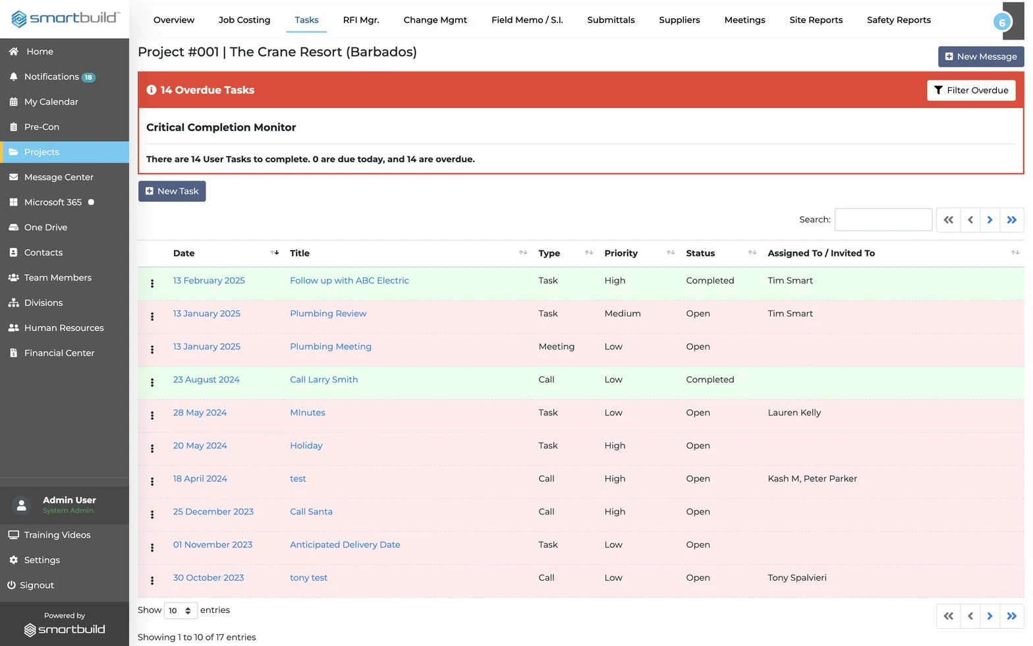This screenshot has width=1033, height=646.
Task: Click the Settings gear icon
Action: [x=13, y=560]
